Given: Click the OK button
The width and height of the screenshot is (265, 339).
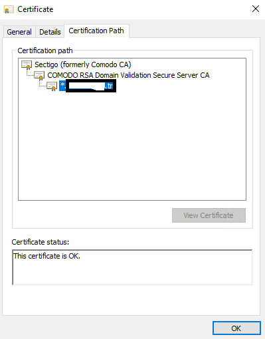Looking at the screenshot, I should 236,328.
